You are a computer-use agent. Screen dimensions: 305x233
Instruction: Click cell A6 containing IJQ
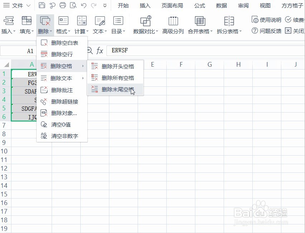click(x=24, y=117)
